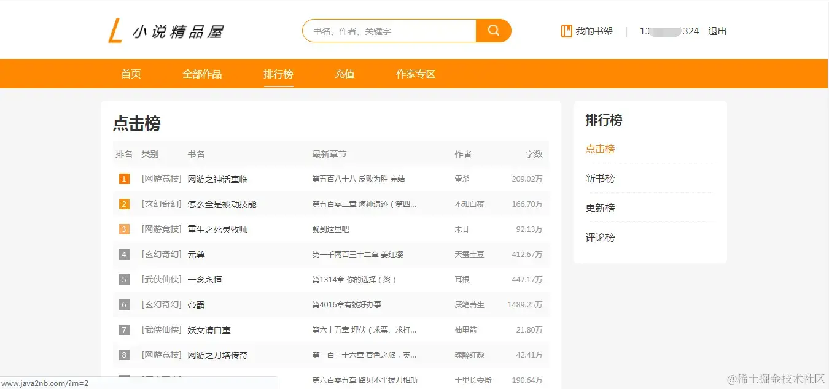Viewport: 829px width, 389px height.
Task: Click author 十里长安街
Action: (x=473, y=380)
